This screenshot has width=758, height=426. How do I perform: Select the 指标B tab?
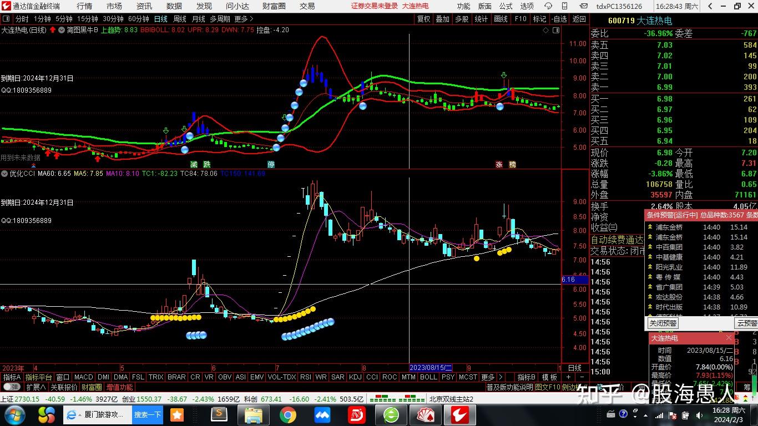click(x=526, y=377)
